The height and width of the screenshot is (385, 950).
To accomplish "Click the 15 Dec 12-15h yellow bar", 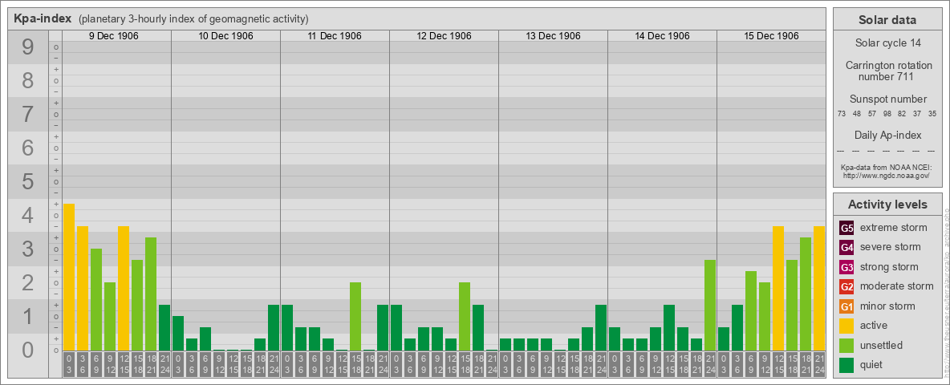I will [778, 288].
